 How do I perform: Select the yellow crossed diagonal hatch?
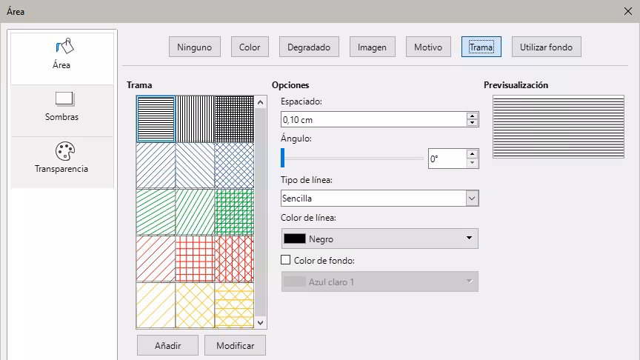[195, 305]
